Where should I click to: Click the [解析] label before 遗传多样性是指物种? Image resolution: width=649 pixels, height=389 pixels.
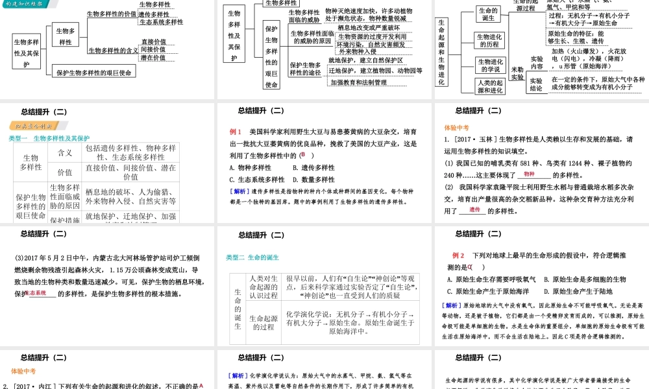tap(239, 191)
